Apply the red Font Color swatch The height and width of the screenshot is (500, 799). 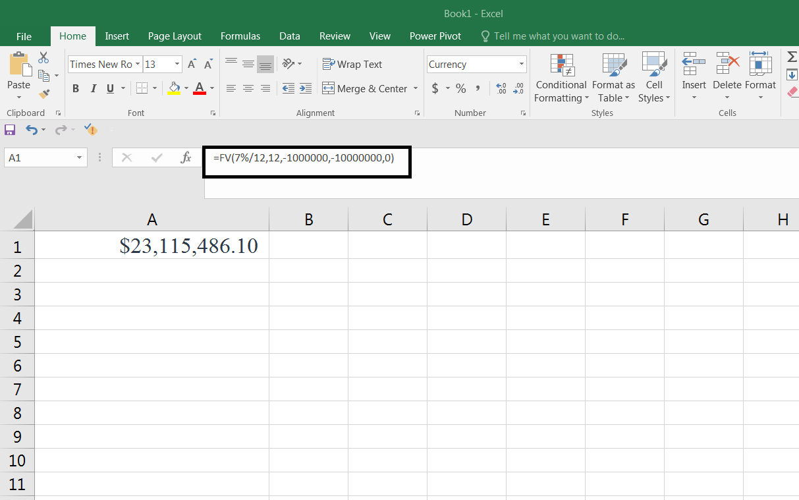(x=200, y=88)
